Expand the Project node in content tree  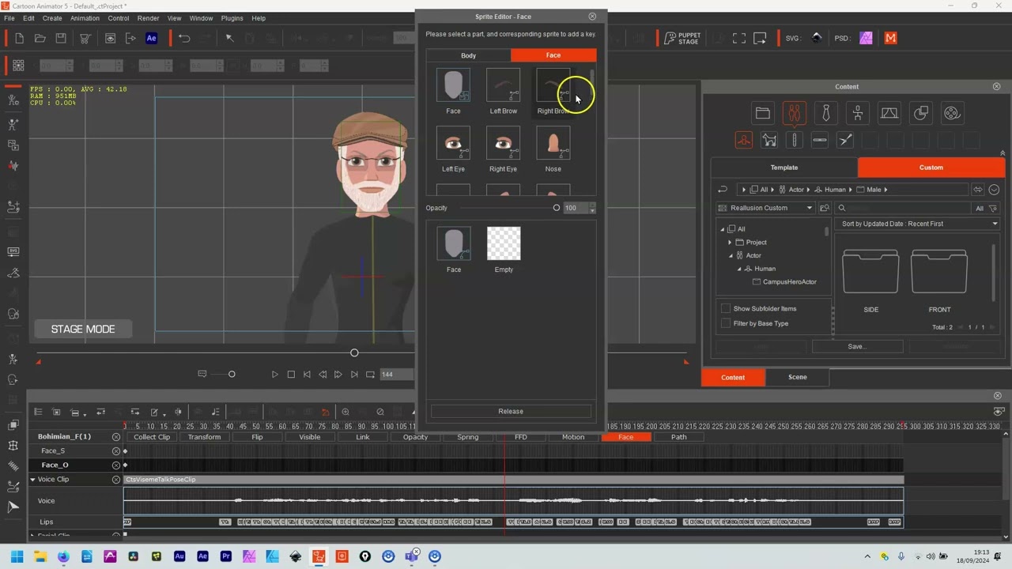click(x=730, y=243)
